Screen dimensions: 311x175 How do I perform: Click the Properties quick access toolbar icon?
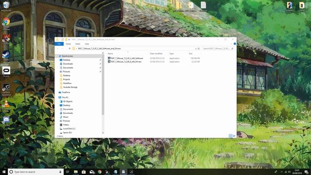point(62,39)
